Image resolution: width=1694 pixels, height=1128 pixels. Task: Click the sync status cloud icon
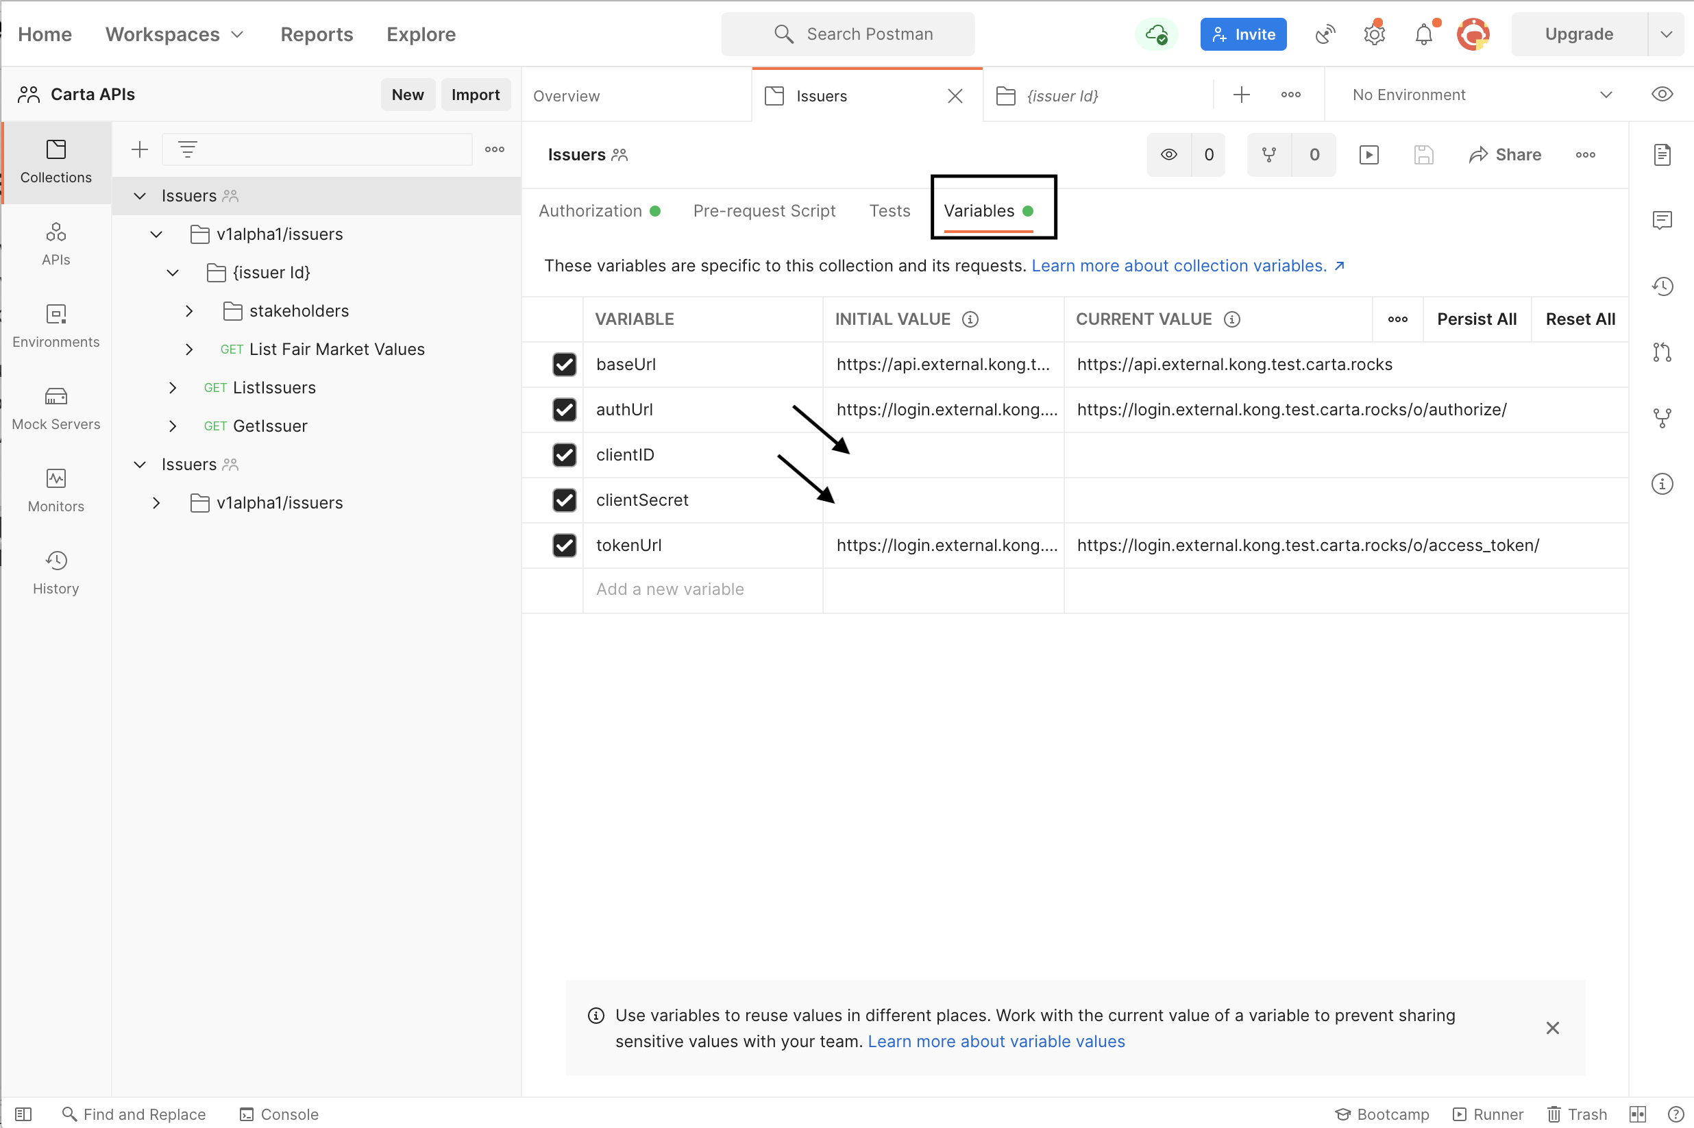[1156, 34]
